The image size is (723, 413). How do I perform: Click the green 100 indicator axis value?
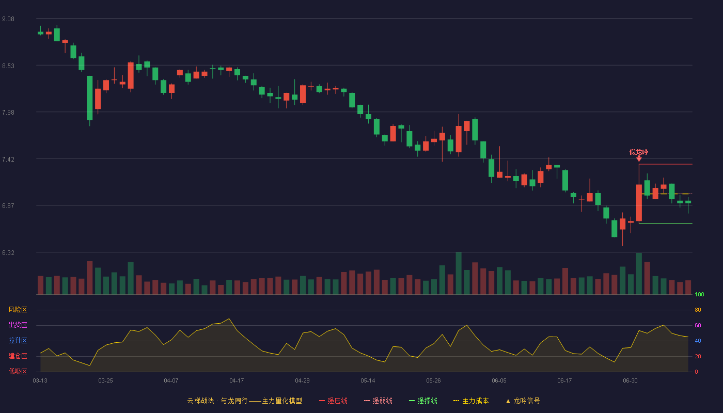click(699, 295)
